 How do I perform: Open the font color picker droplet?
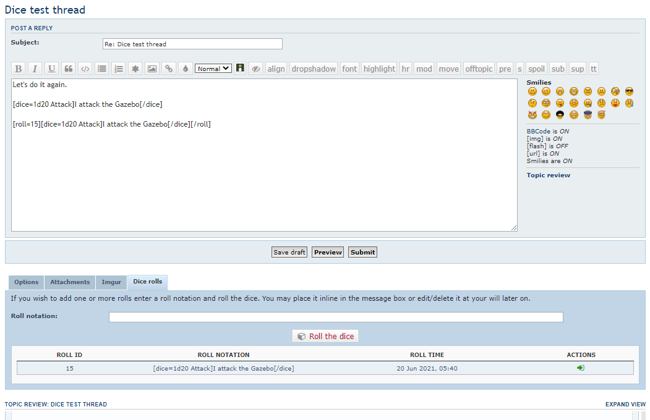point(185,69)
